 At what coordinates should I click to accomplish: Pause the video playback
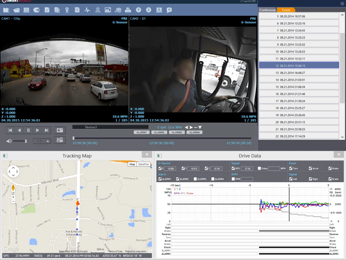(28, 130)
